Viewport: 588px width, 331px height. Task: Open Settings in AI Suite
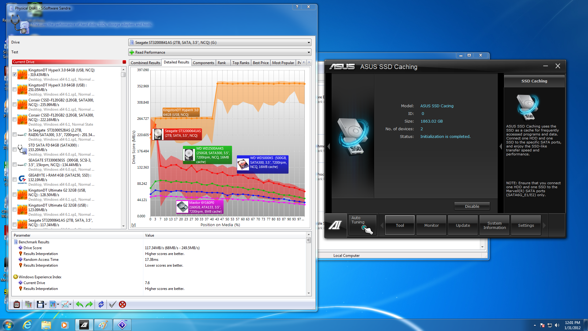point(526,225)
